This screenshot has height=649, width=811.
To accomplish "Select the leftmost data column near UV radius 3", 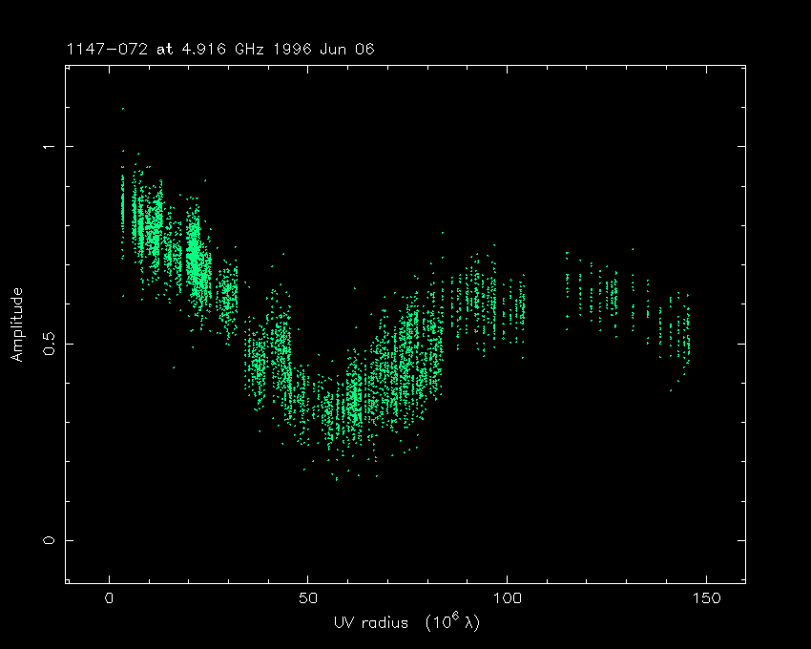I will point(122,205).
